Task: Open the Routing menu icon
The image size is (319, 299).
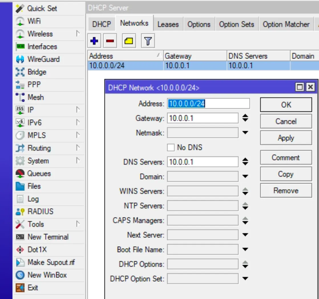Action: [x=20, y=148]
